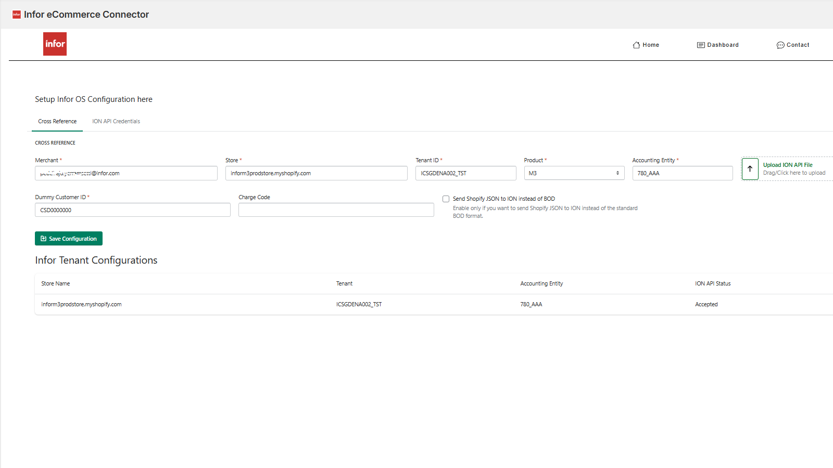
Task: Click the upload arrow icon for the ION API file
Action: tap(750, 169)
